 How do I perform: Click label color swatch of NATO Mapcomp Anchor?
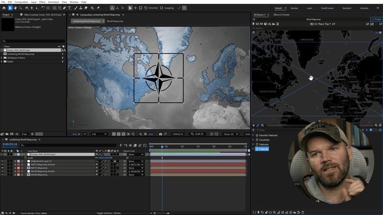pos(18,164)
